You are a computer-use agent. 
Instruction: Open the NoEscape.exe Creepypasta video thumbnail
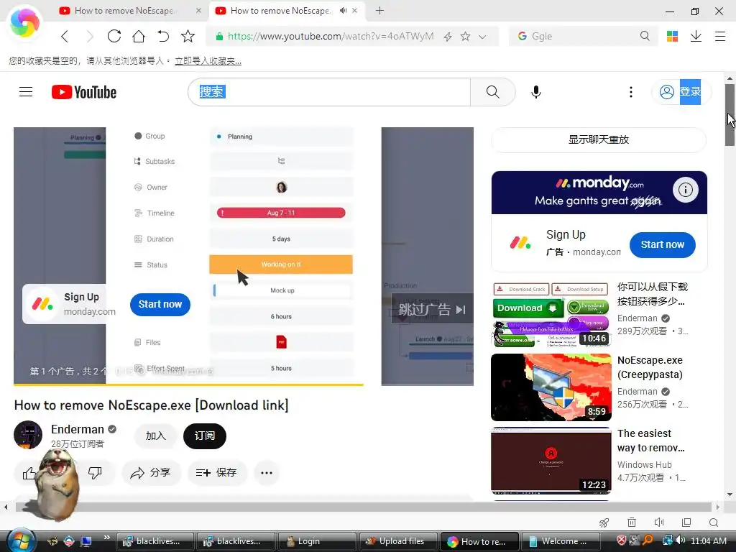tap(551, 387)
